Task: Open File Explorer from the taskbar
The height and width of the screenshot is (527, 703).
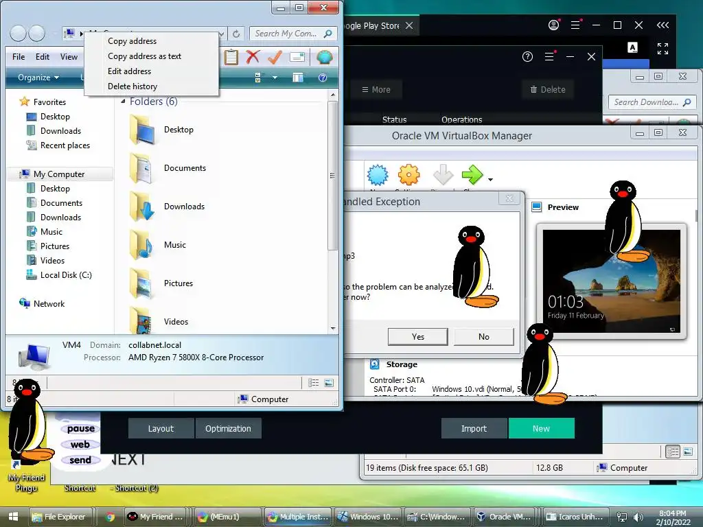Action: click(61, 516)
